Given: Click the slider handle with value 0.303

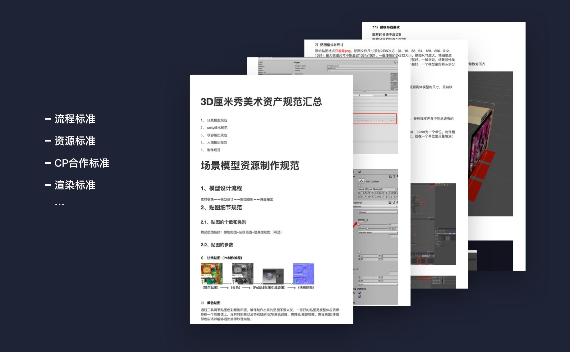Looking at the screenshot, I should coord(368,229).
